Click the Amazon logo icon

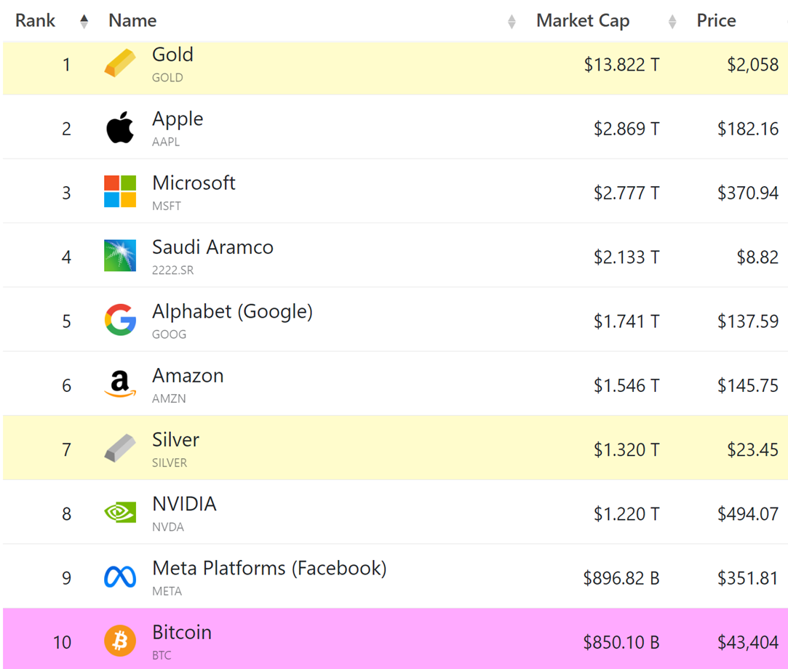[120, 384]
